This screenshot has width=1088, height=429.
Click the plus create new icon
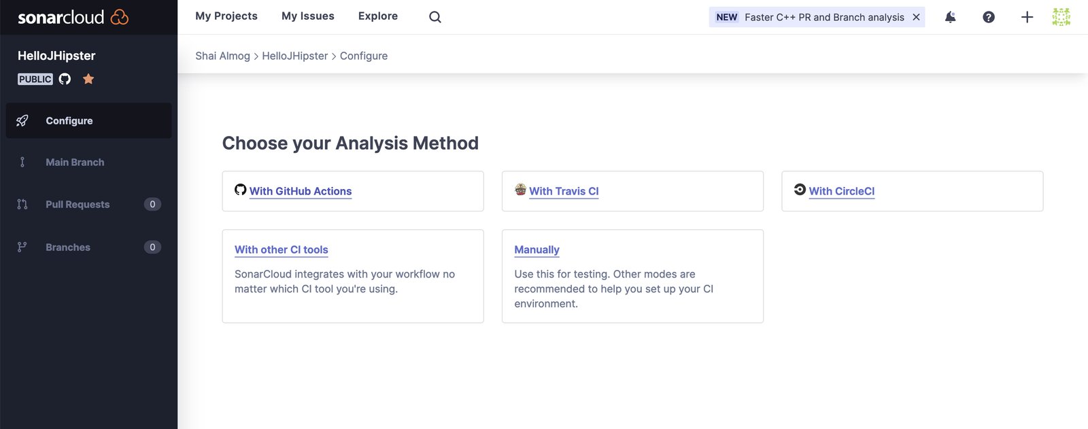(1027, 17)
